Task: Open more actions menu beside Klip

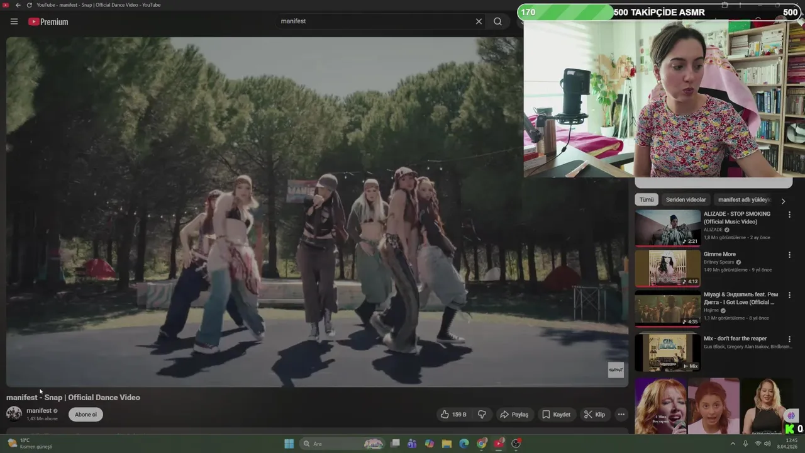Action: tap(621, 415)
